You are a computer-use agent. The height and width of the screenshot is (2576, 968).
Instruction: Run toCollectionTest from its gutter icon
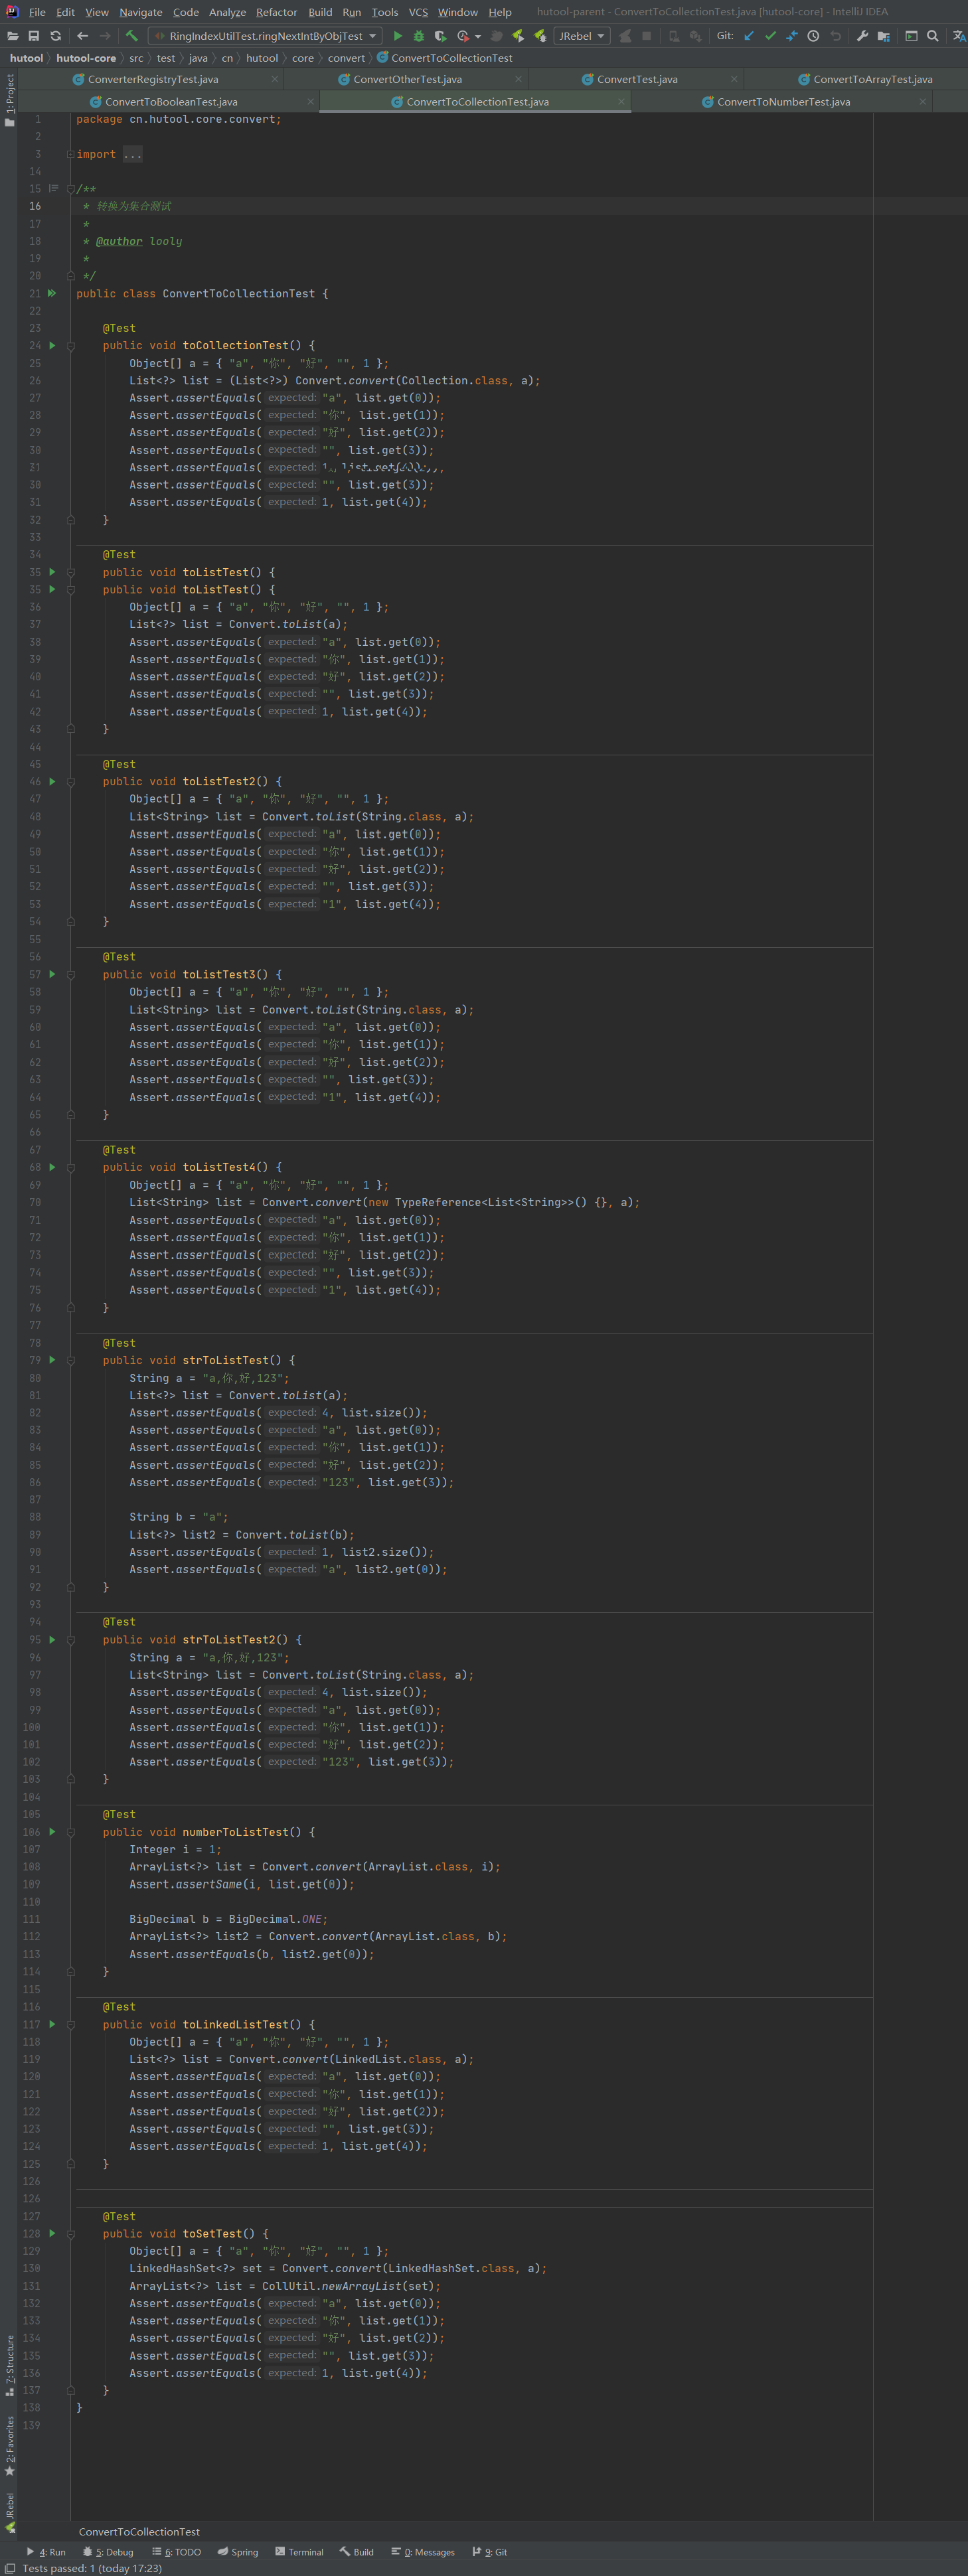point(52,345)
